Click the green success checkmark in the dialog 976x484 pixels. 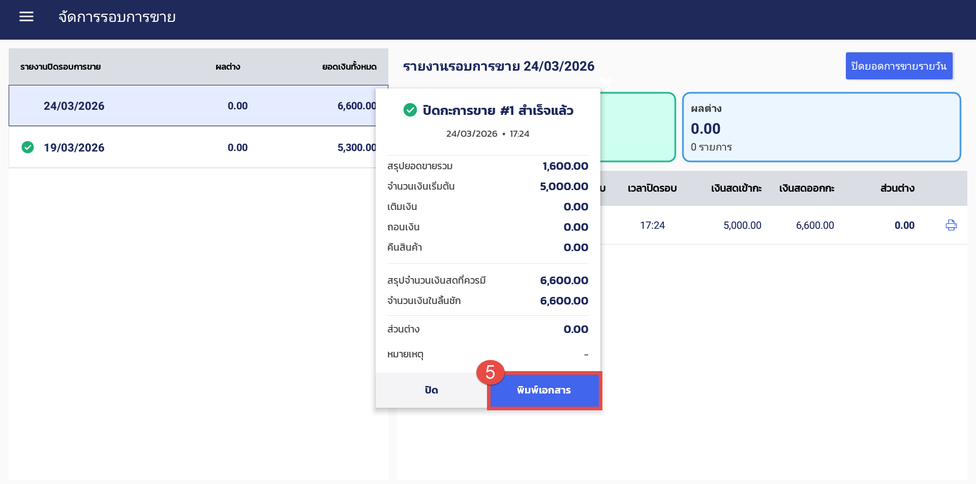(410, 110)
